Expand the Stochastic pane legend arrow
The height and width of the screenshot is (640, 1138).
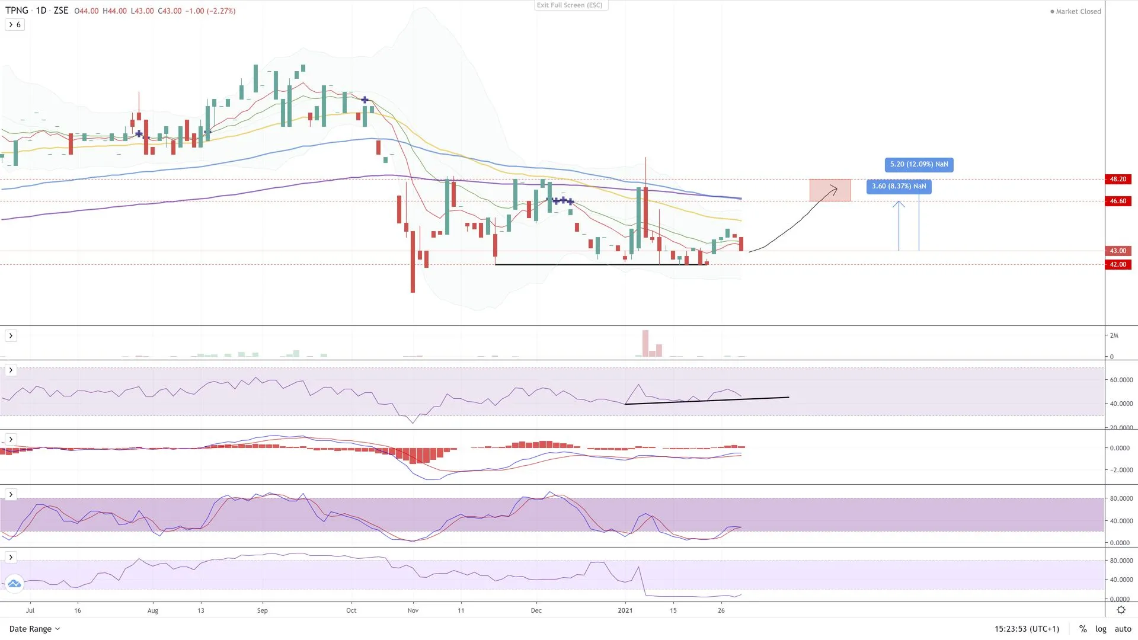click(x=11, y=495)
